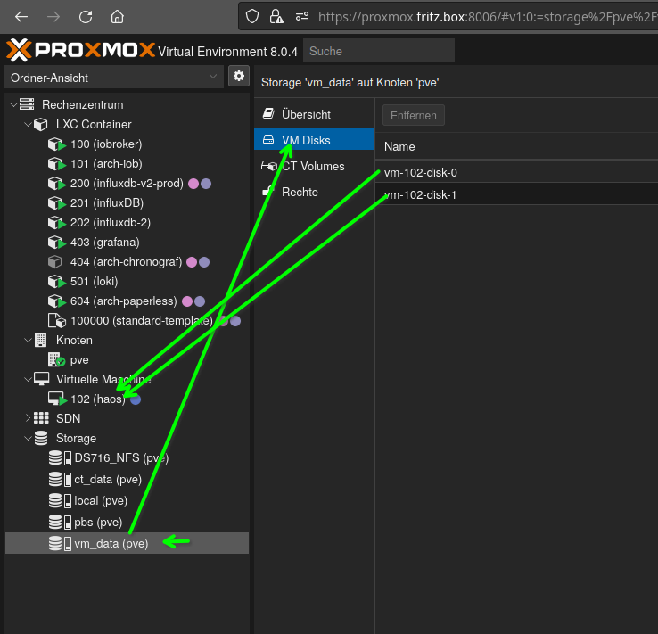The height and width of the screenshot is (634, 658).
Task: Click the browser back arrow
Action: tap(21, 17)
